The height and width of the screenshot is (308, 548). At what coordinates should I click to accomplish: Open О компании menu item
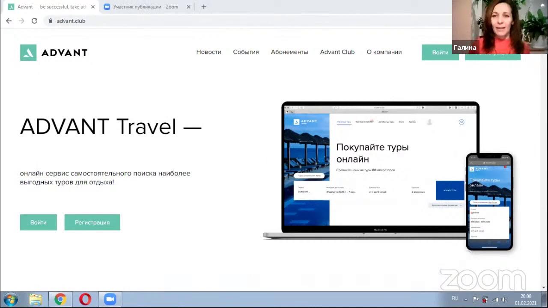point(384,52)
